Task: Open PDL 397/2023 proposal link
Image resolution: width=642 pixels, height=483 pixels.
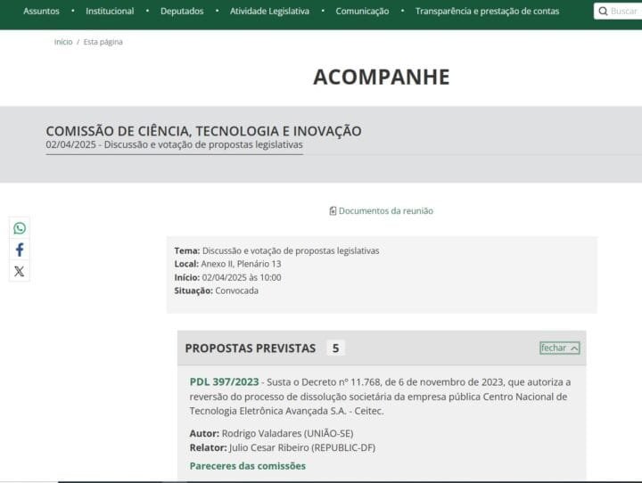Action: 224,381
